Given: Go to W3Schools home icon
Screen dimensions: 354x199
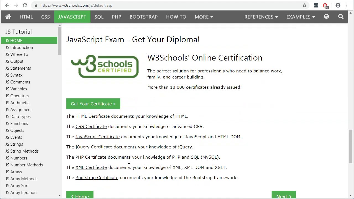Looking at the screenshot, I should coord(8,17).
